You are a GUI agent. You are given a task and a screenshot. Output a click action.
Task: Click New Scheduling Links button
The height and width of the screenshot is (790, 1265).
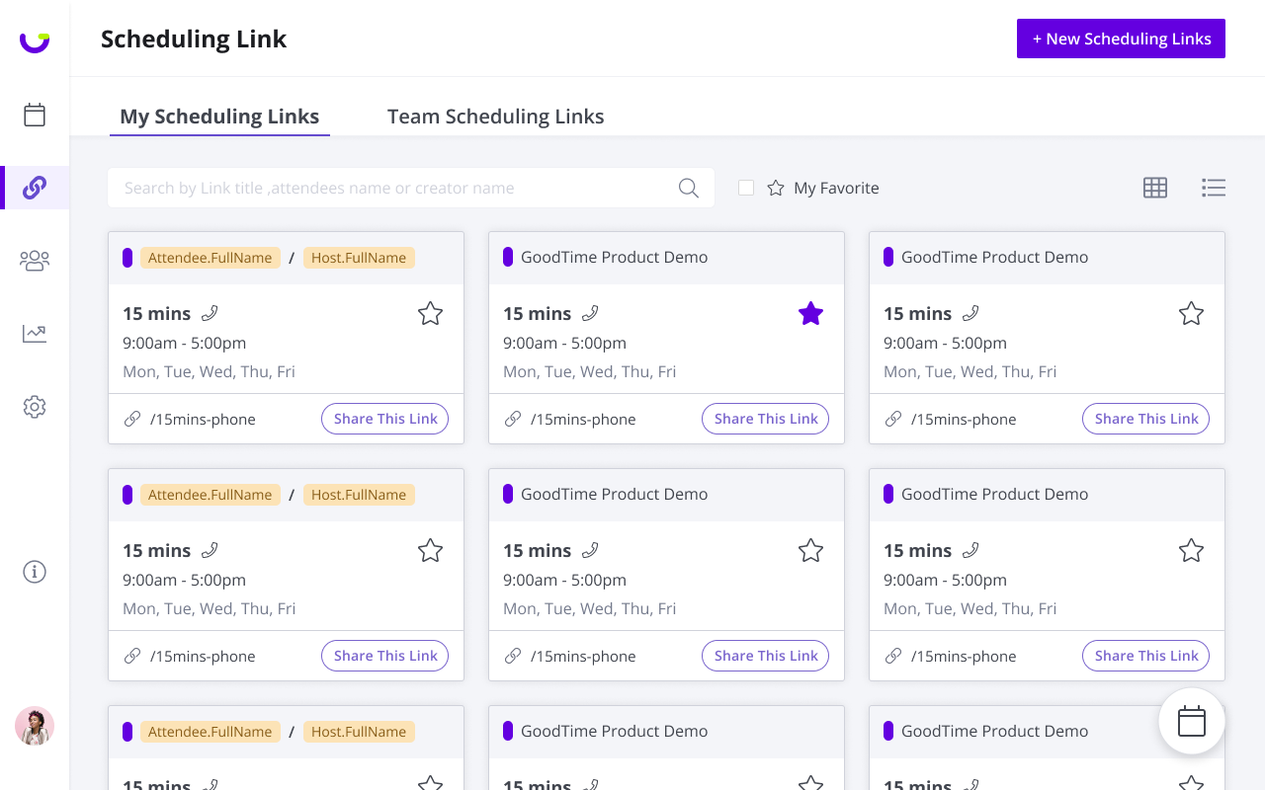click(x=1121, y=39)
